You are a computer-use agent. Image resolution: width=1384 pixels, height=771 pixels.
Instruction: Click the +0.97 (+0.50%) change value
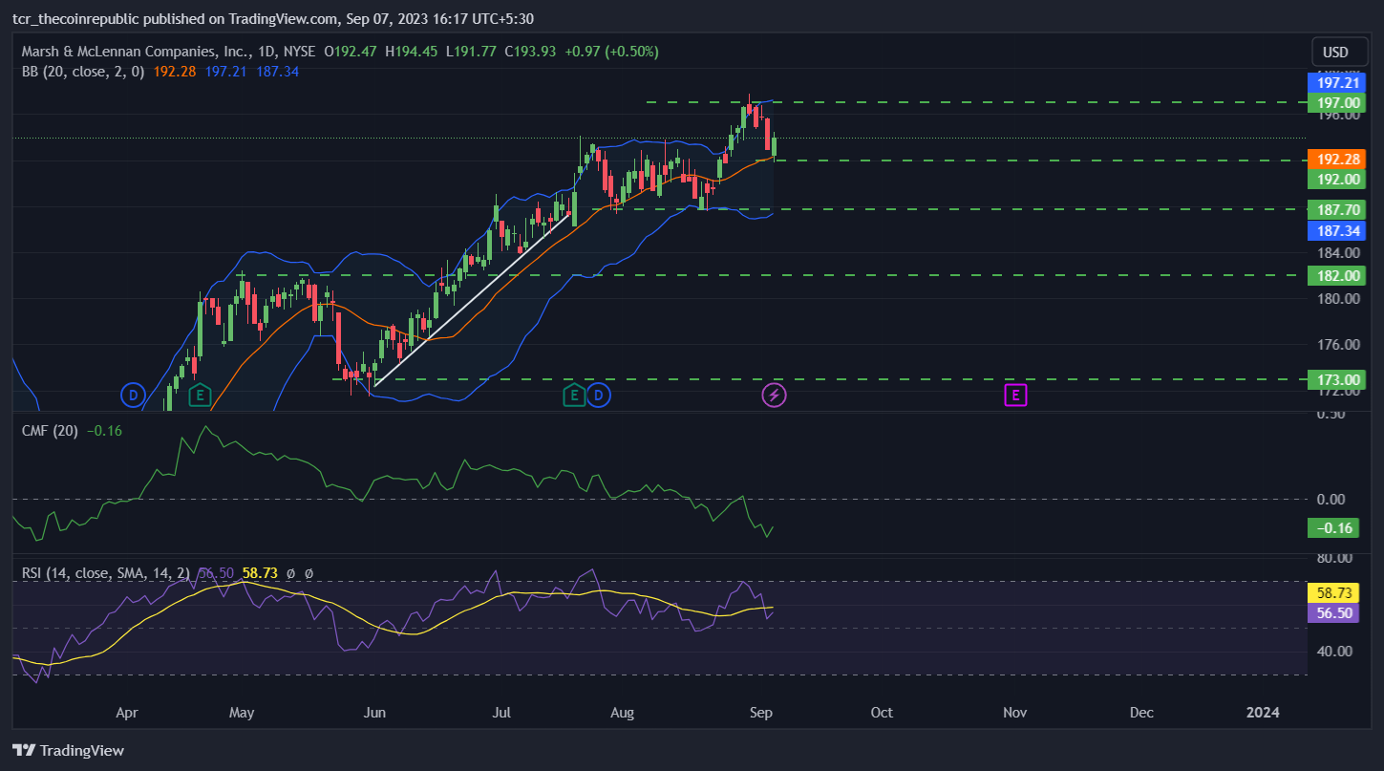611,52
